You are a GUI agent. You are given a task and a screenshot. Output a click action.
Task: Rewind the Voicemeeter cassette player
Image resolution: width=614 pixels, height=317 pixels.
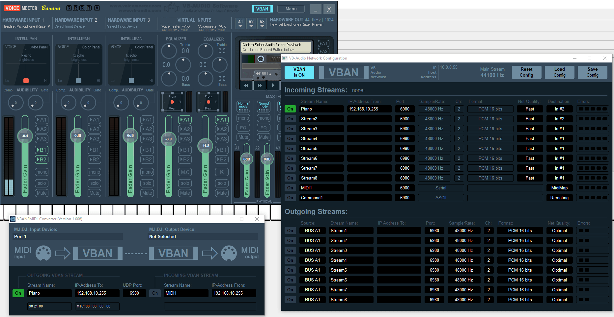(x=246, y=85)
